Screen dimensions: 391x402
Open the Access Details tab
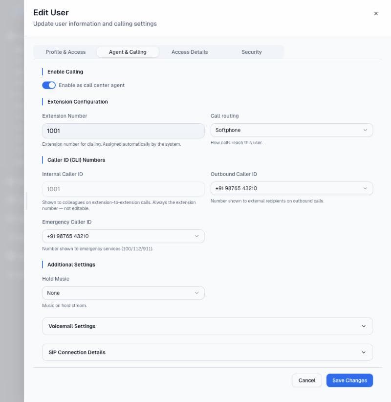coord(190,52)
